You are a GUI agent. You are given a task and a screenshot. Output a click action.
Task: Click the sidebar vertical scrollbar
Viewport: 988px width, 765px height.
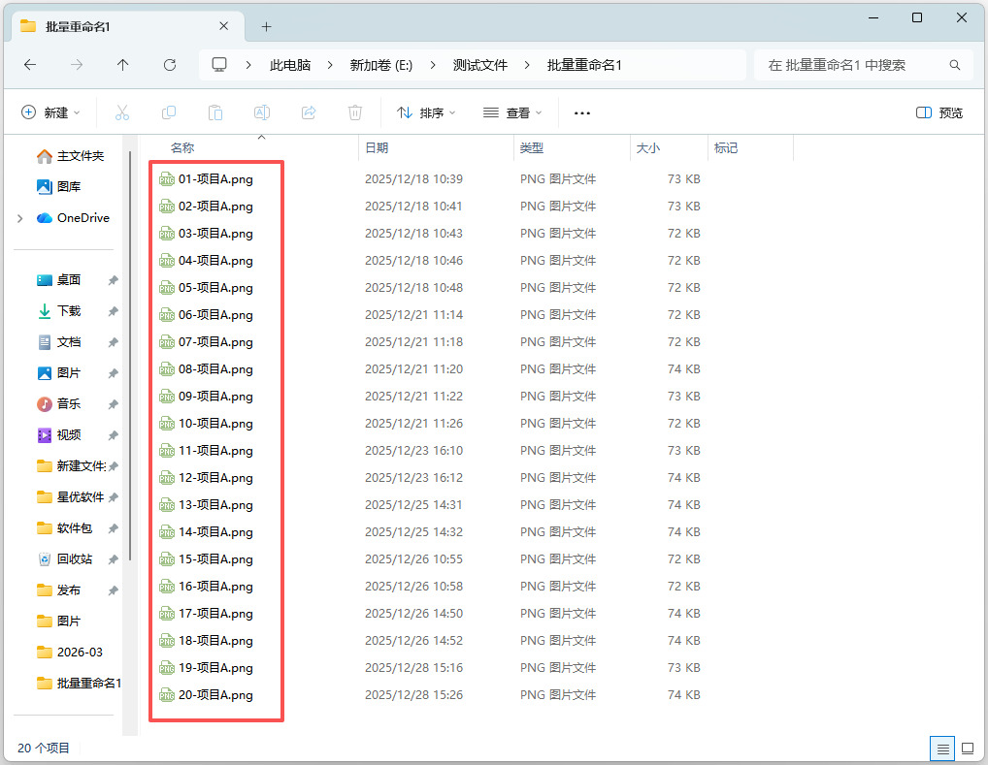coord(130,355)
